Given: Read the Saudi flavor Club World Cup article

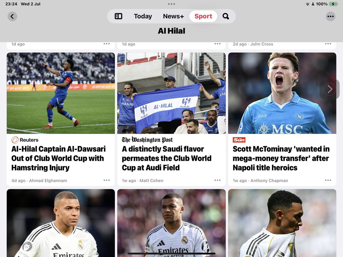Looking at the screenshot, I should coord(167,158).
